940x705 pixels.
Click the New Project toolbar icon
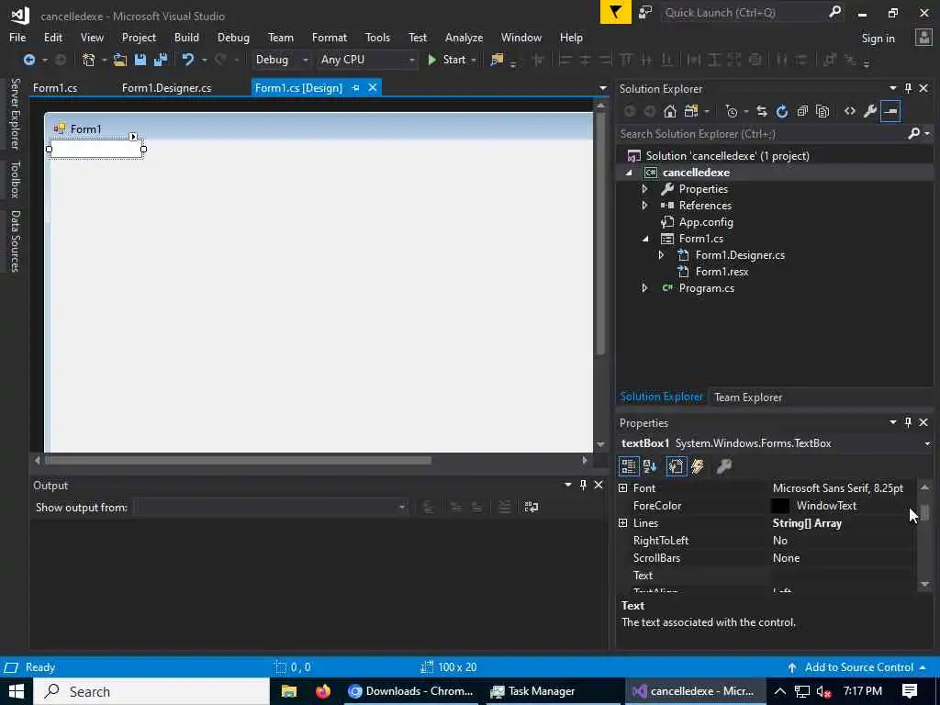coord(89,60)
